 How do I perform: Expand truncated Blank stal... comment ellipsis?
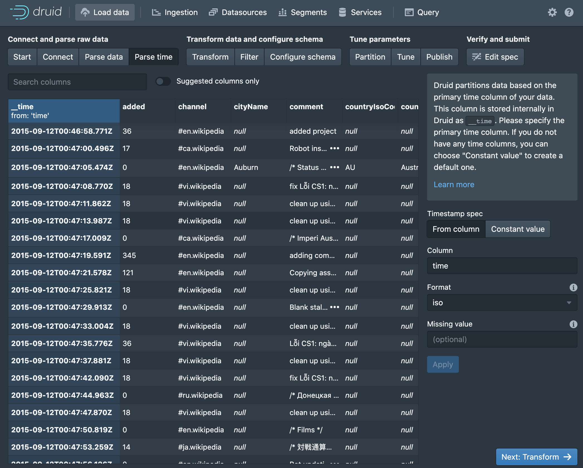tap(334, 307)
